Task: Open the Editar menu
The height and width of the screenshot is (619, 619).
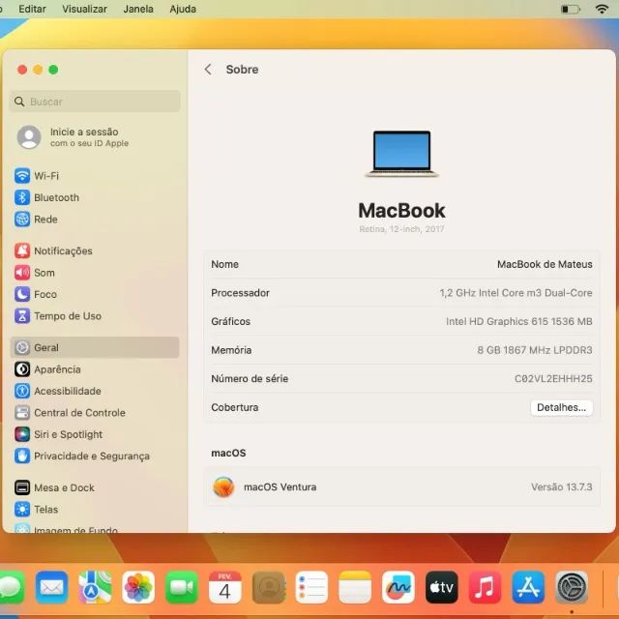Action: [x=32, y=9]
